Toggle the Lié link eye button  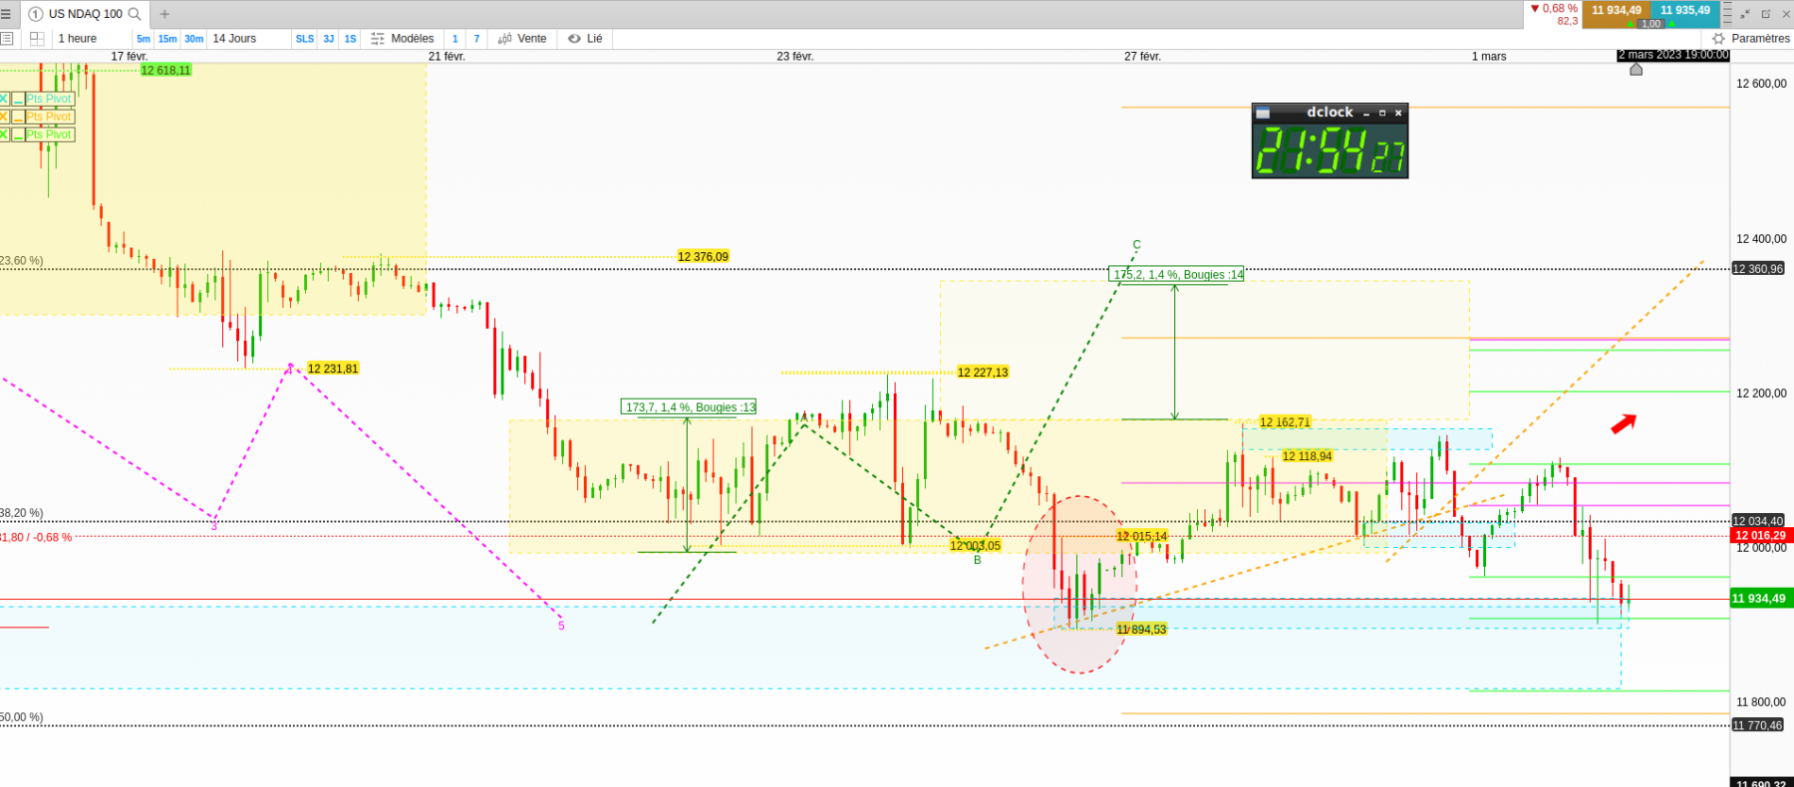coord(585,39)
